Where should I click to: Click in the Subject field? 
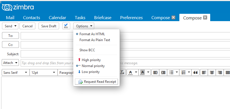(125, 54)
